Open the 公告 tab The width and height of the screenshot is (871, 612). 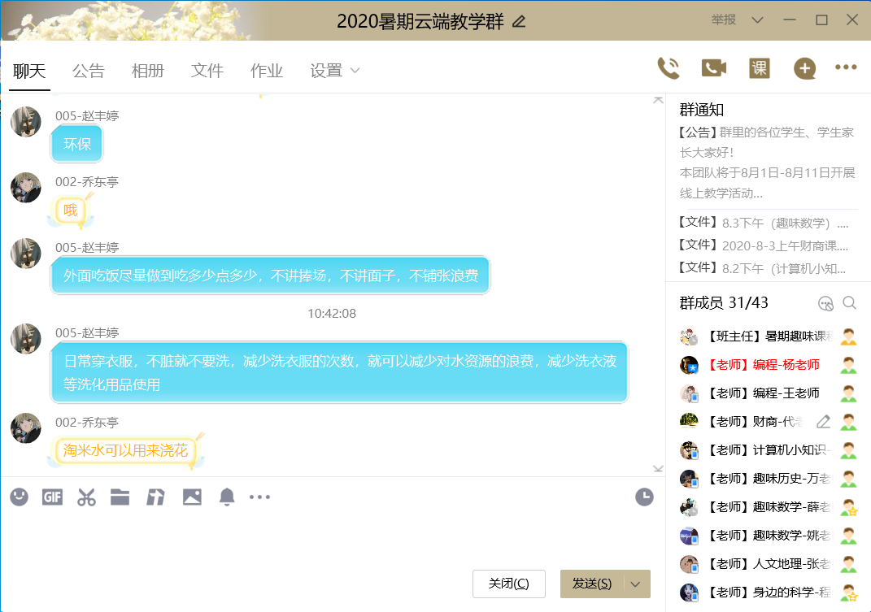(89, 71)
